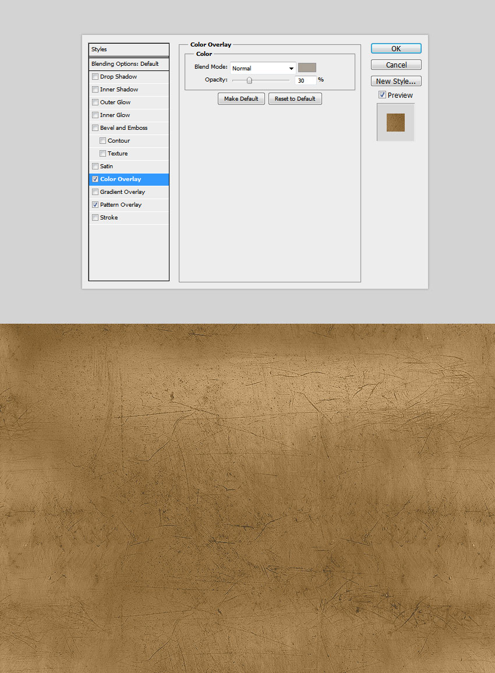
Task: Enable the Inner Shadow checkbox
Action: tap(96, 90)
